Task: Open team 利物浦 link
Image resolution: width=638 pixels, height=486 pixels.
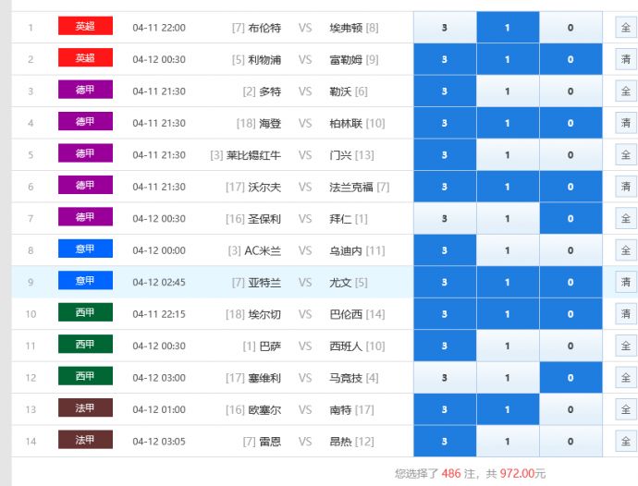Action: [264, 59]
